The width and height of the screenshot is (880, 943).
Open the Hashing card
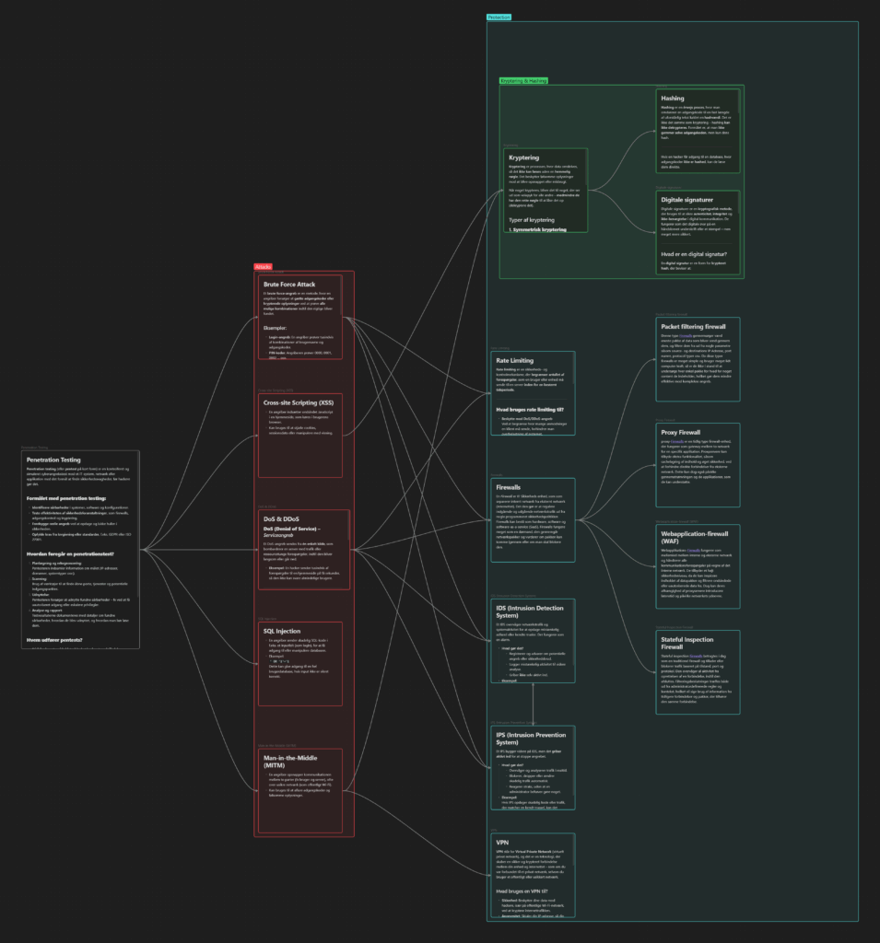coord(698,131)
